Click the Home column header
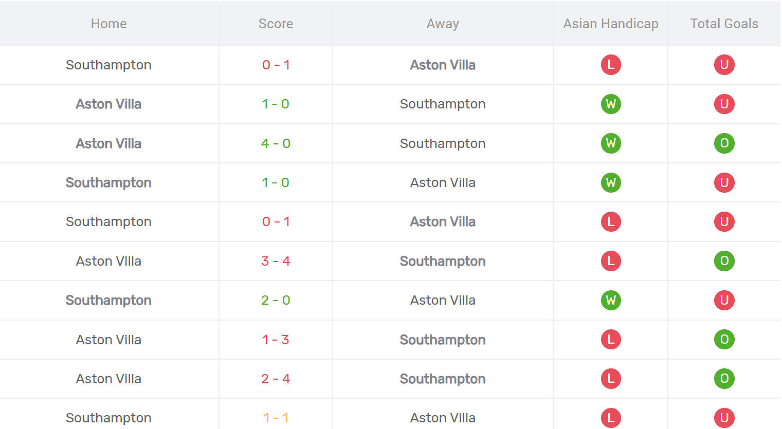782x429 pixels. [108, 24]
